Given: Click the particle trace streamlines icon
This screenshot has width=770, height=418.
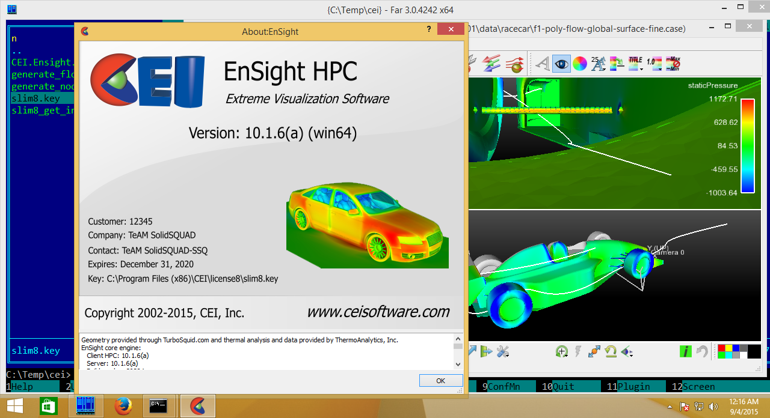Looking at the screenshot, I should [514, 63].
